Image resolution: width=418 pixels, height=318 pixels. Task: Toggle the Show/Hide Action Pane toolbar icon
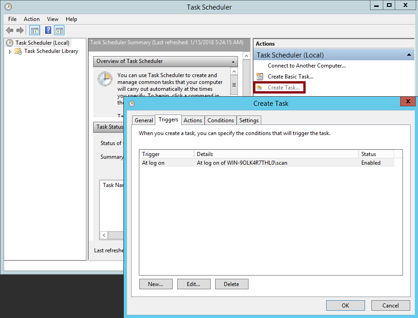59,31
